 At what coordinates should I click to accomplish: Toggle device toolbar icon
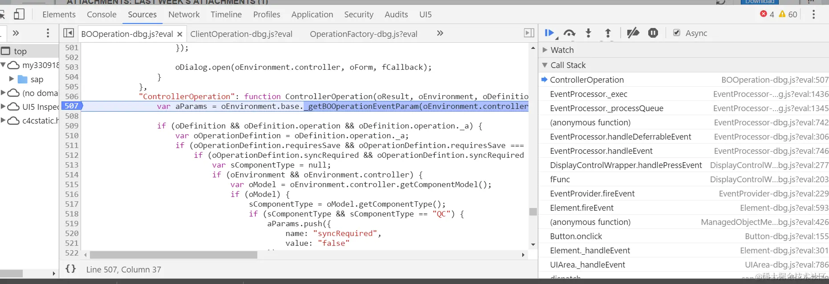tap(19, 14)
